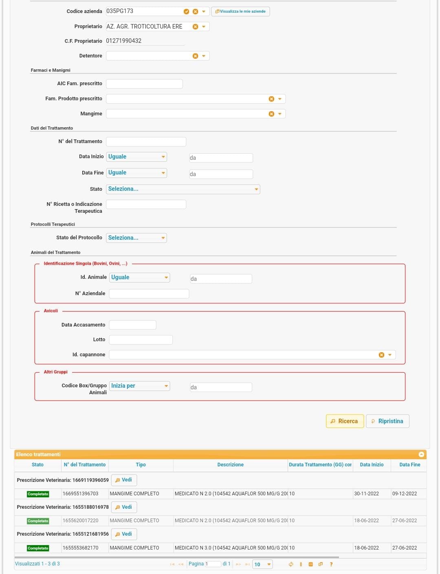Sort by the Data Fine column header
Viewport: 440px width, 574px height.
tap(409, 465)
